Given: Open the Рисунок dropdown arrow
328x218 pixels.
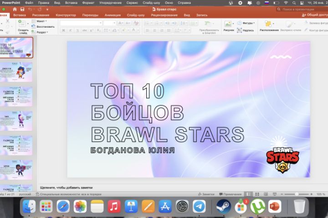Looking at the screenshot, I should 233,24.
